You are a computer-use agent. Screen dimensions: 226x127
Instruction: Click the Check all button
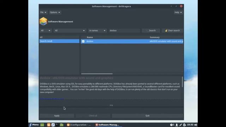[93, 116]
